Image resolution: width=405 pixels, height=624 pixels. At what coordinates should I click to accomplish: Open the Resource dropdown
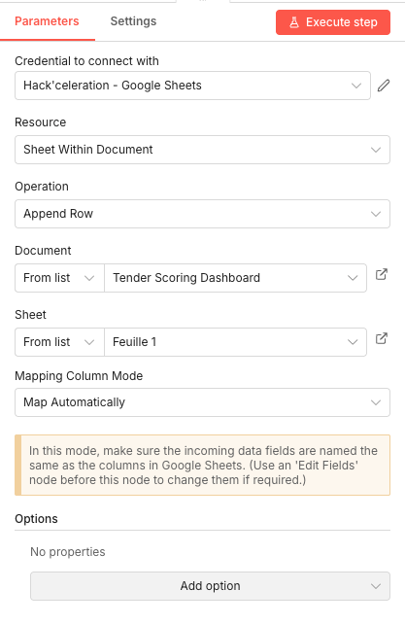(x=202, y=150)
